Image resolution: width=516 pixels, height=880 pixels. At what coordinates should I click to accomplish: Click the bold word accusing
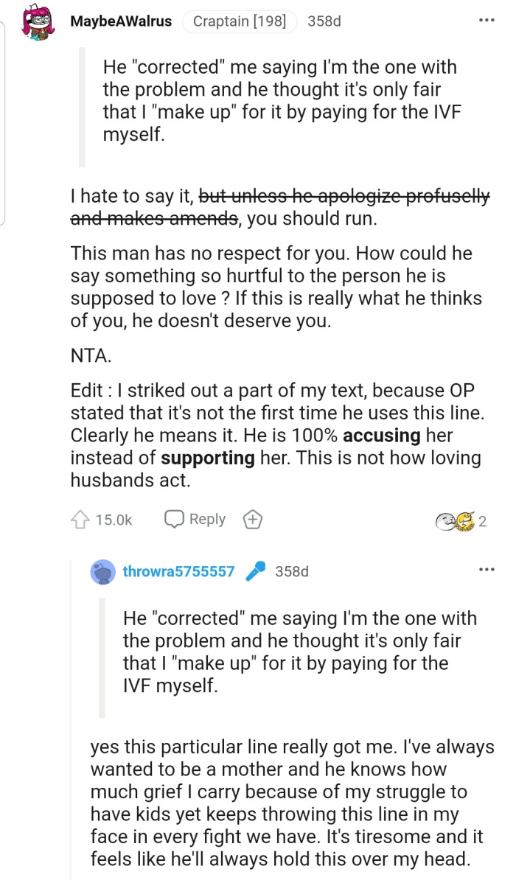pos(381,436)
